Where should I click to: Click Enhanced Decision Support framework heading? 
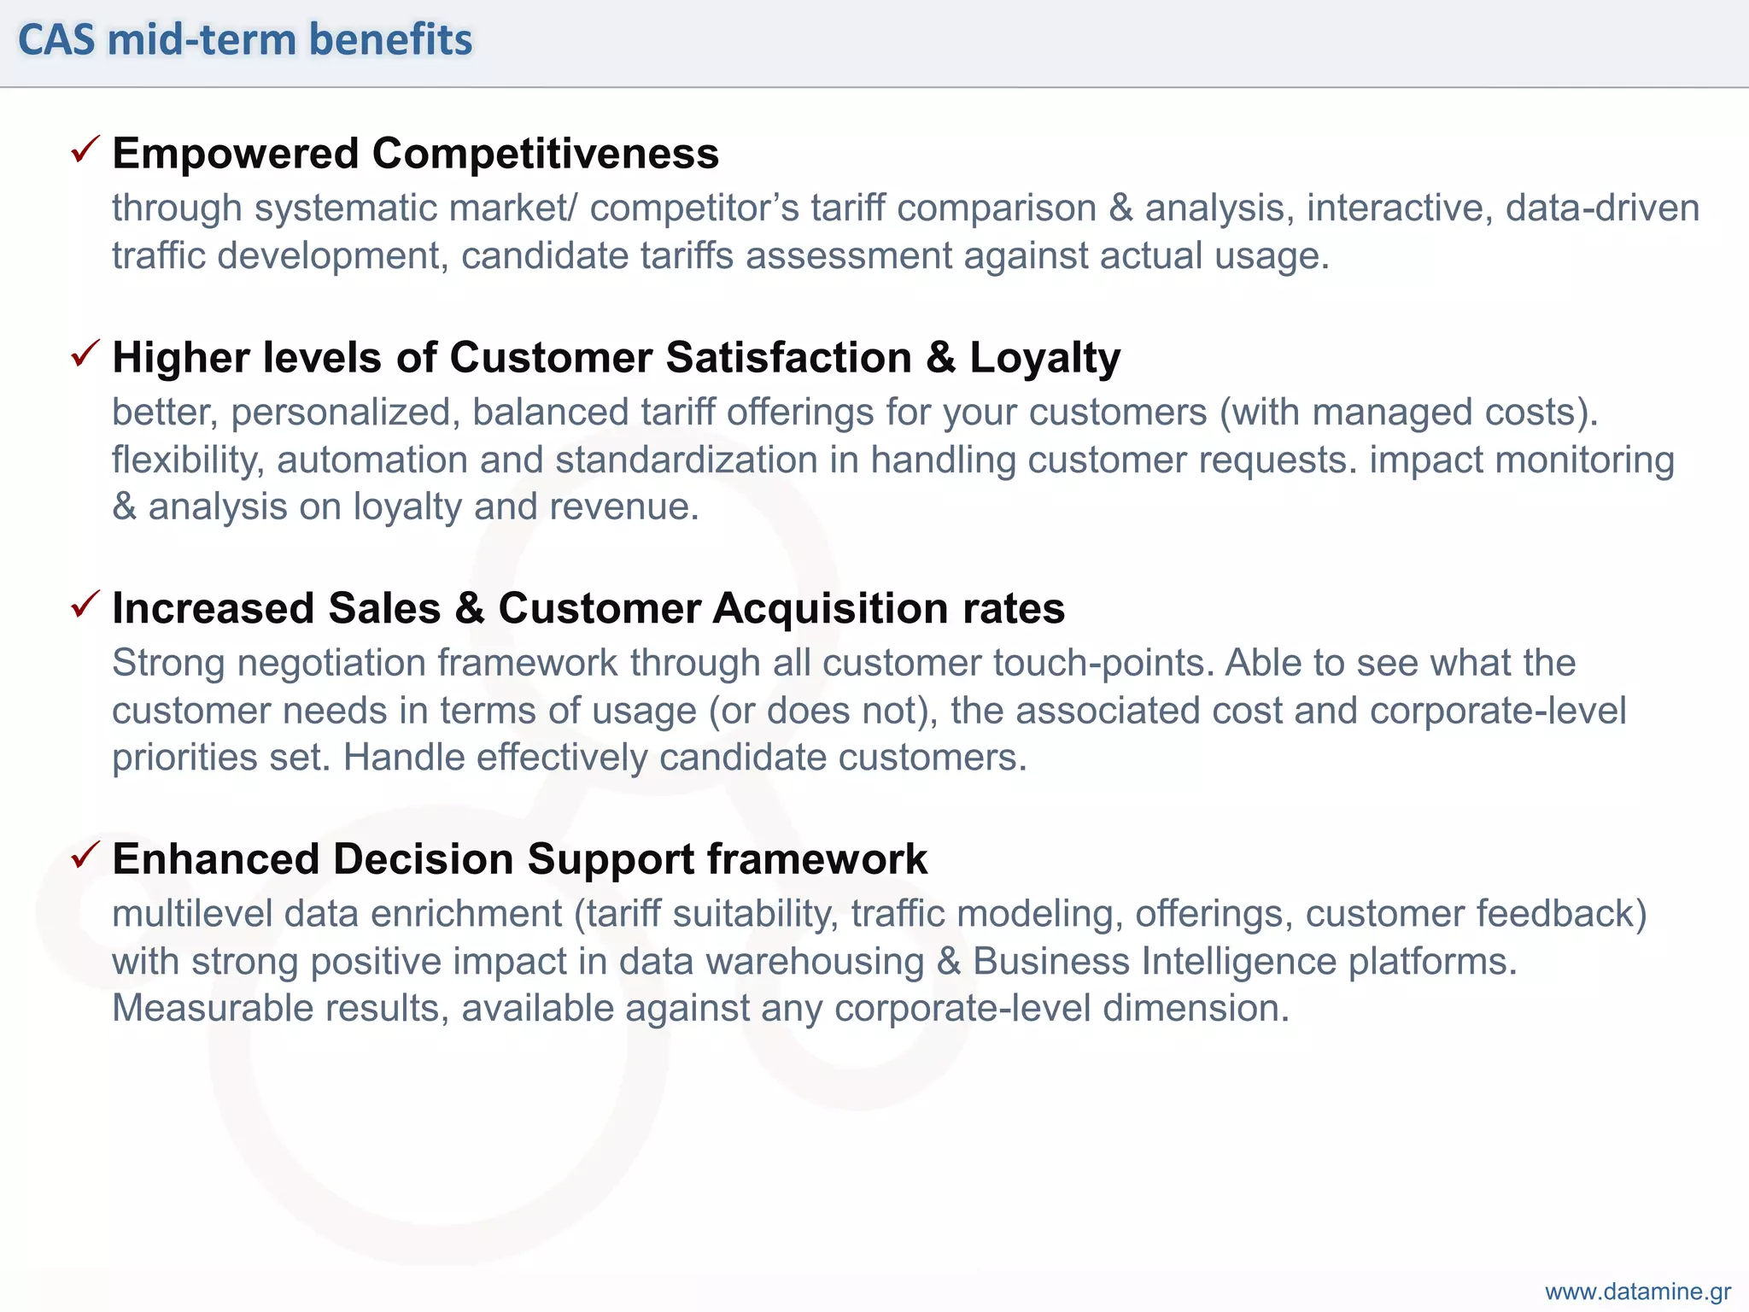(x=519, y=859)
